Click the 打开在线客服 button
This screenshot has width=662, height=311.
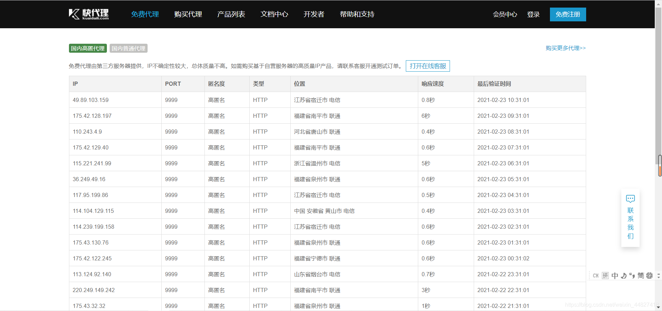pos(428,66)
